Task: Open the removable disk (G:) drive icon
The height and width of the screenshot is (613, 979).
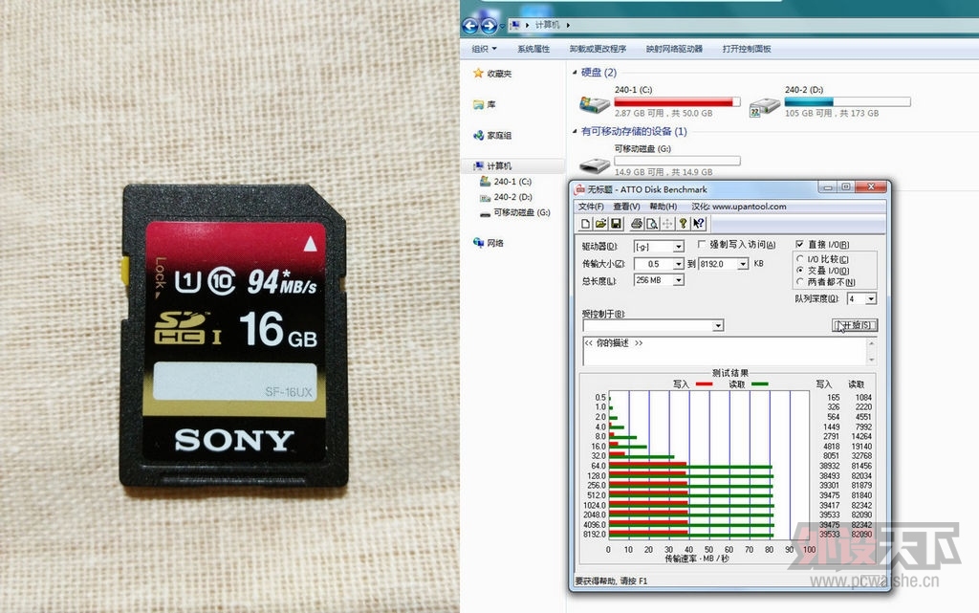Action: [594, 164]
